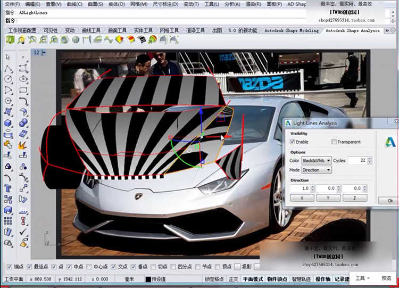
Task: Open the Color Black&White dropdown
Action: point(317,160)
